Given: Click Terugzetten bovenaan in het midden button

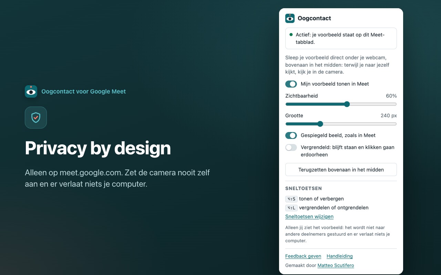Looking at the screenshot, I should click(341, 169).
